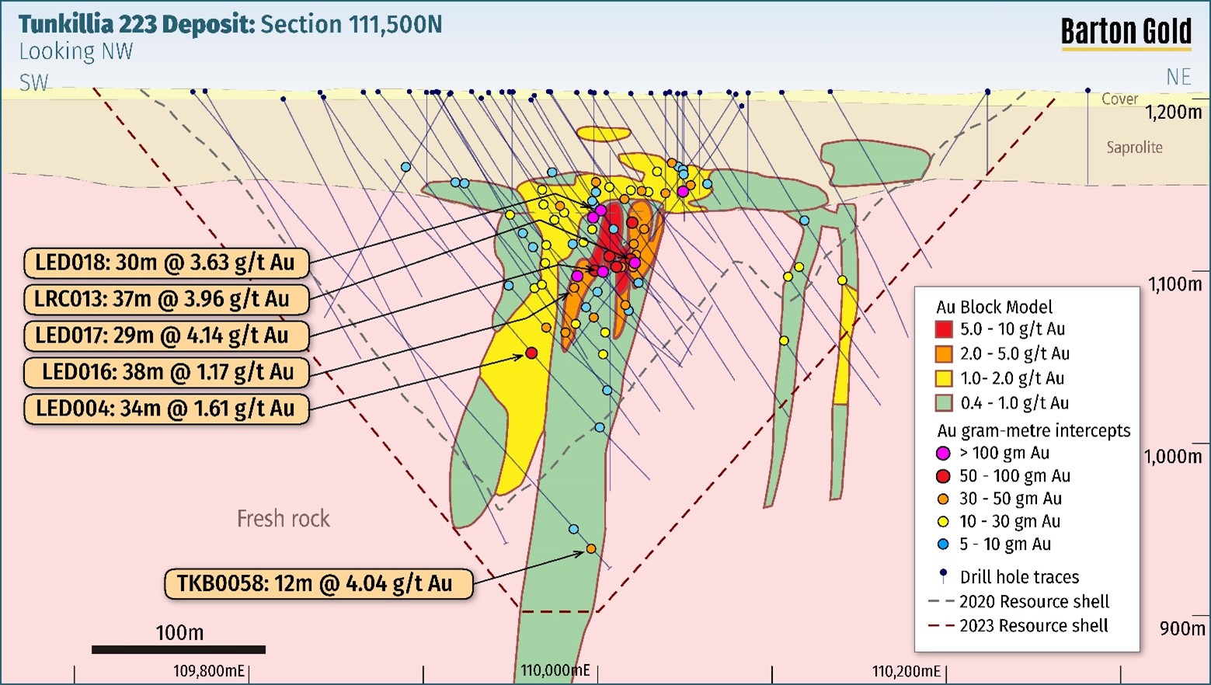Click the LED018: 30m @ 3.63 g/t Au label
This screenshot has width=1211, height=685.
(x=166, y=263)
